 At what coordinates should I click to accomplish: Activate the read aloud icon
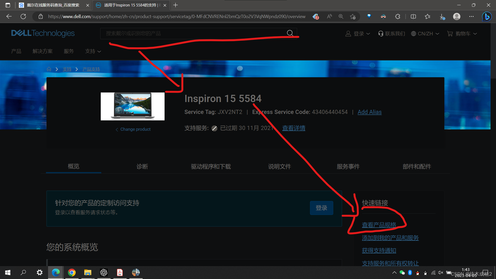coord(329,17)
